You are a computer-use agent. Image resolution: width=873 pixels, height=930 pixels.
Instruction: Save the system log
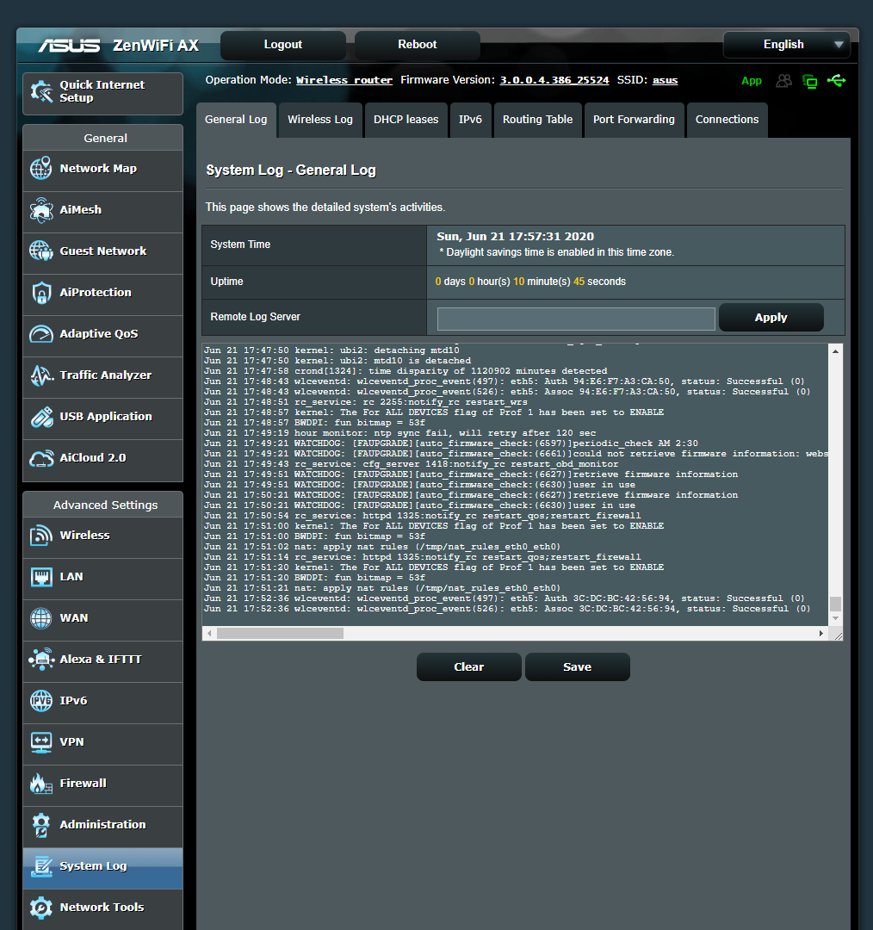tap(577, 667)
